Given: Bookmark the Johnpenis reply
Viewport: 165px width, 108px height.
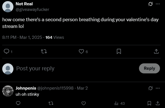Looking at the screenshot, I should tap(149, 103).
